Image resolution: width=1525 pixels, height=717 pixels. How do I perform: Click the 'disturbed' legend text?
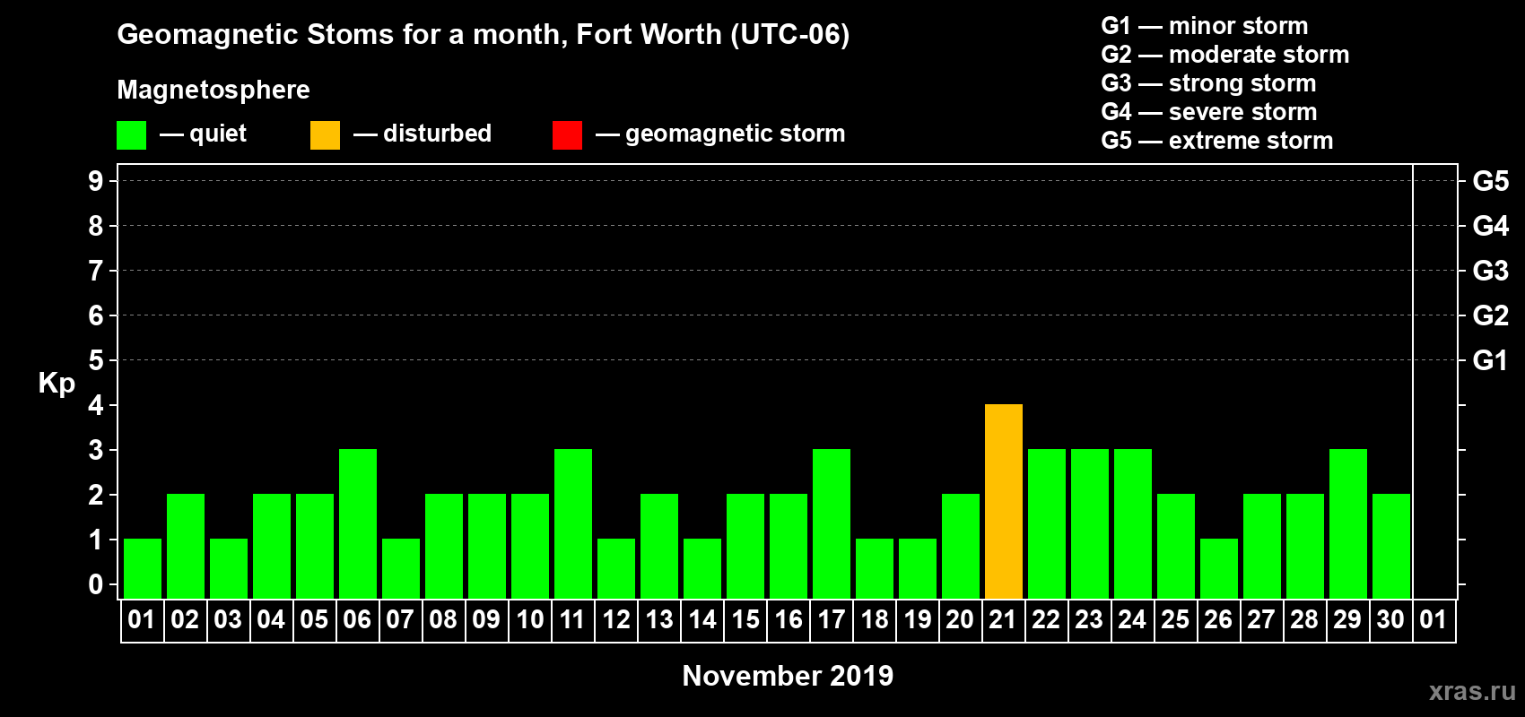click(x=437, y=134)
